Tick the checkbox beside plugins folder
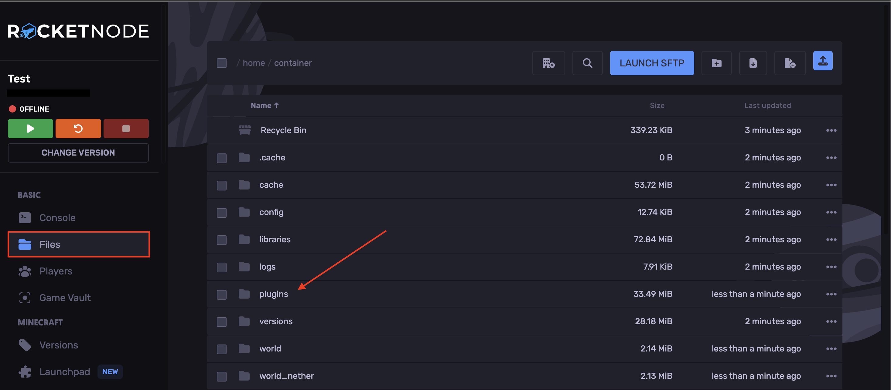891x390 pixels. tap(221, 294)
